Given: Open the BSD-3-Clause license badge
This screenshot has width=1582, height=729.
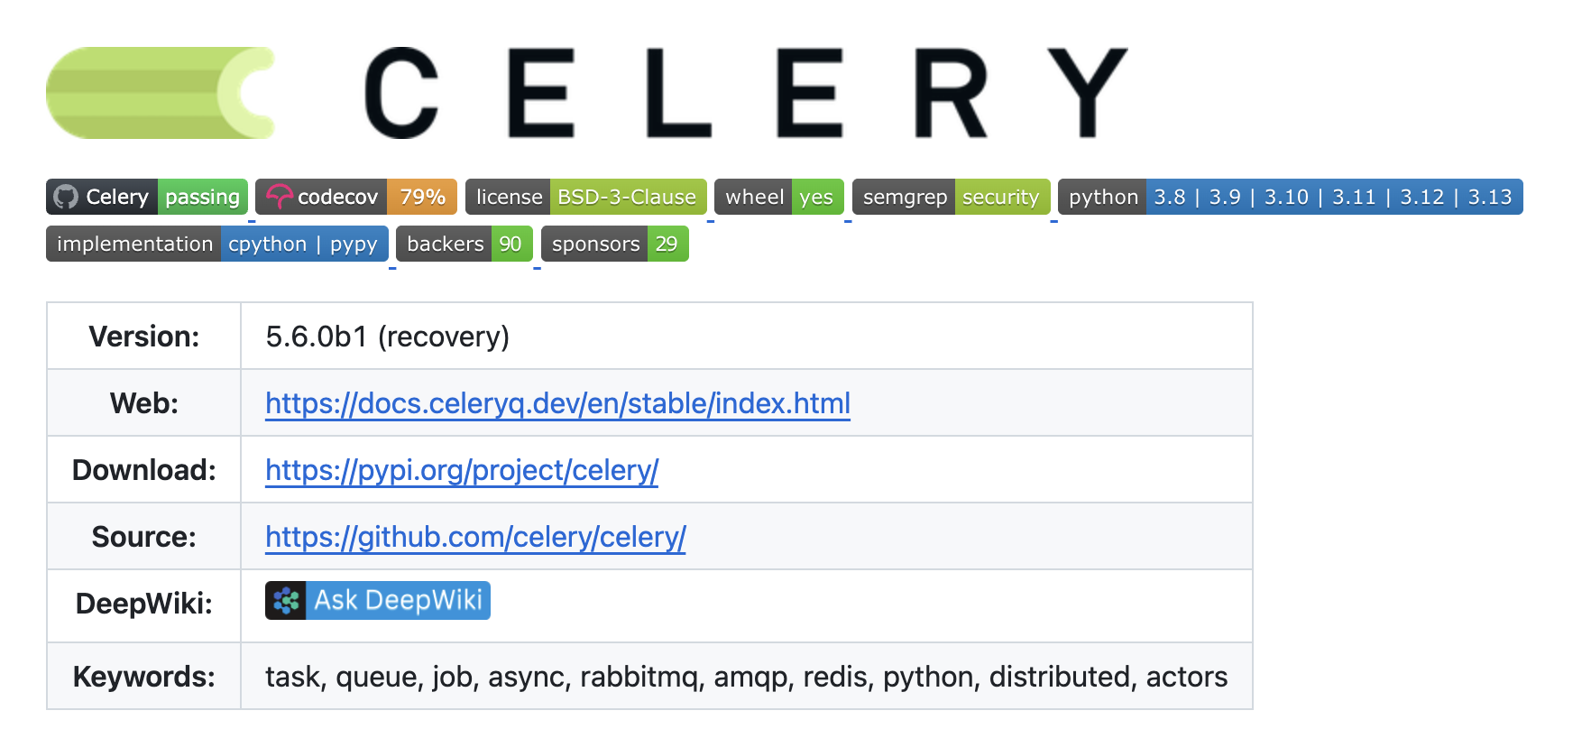Looking at the screenshot, I should (x=585, y=197).
